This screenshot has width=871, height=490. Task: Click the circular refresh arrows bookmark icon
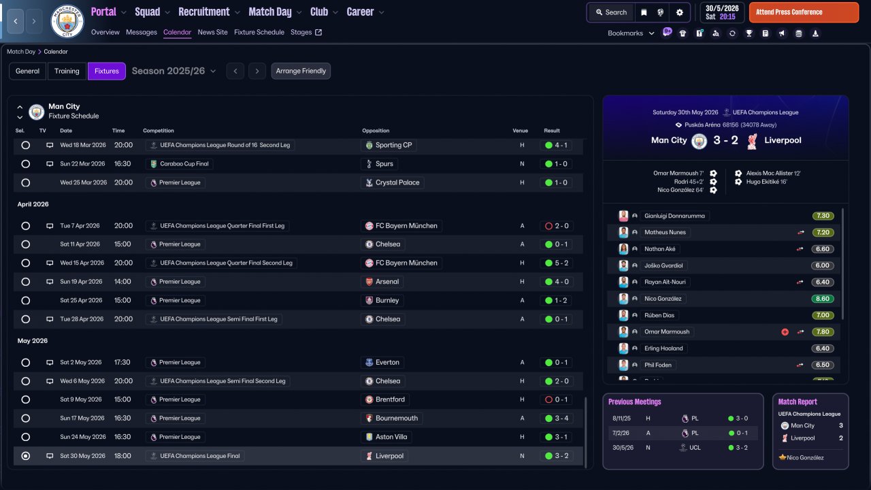[732, 33]
